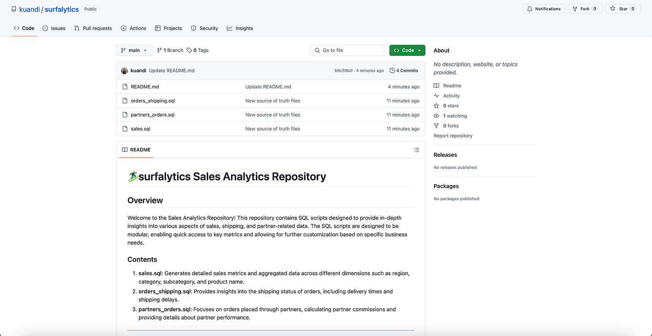Open the Pull requests tab
This screenshot has width=652, height=336.
(x=93, y=28)
